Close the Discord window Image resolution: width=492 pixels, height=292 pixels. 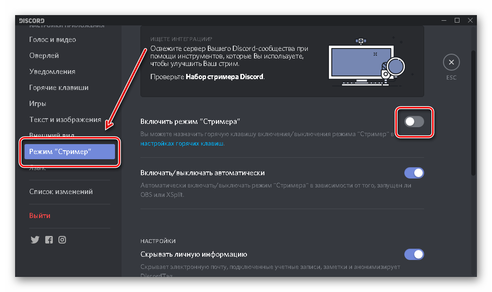pyautogui.click(x=470, y=20)
